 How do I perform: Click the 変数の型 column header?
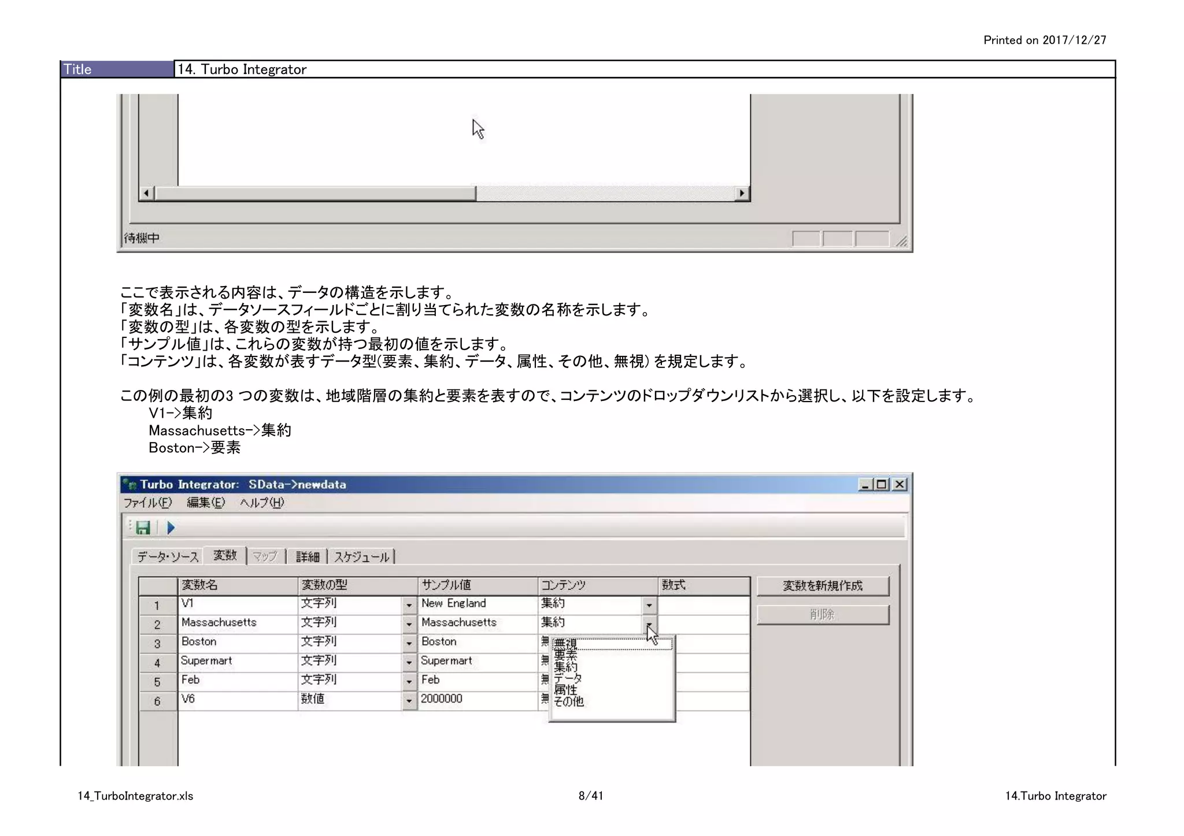point(358,585)
